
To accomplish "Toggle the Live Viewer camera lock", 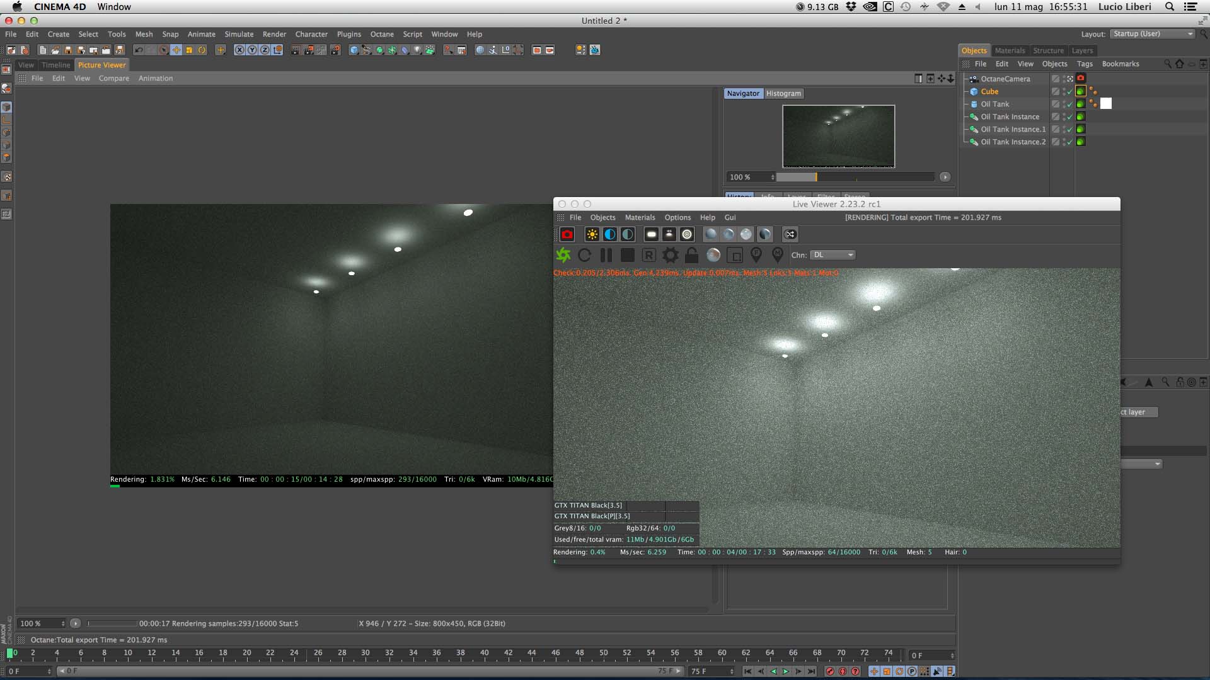I will 691,255.
